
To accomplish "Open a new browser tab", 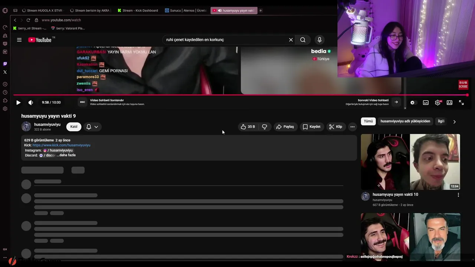I will tap(261, 10).
